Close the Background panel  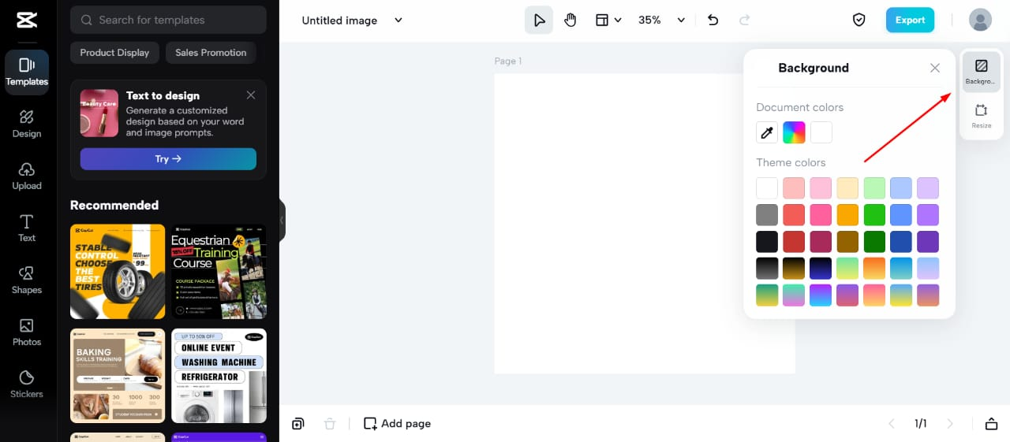935,68
